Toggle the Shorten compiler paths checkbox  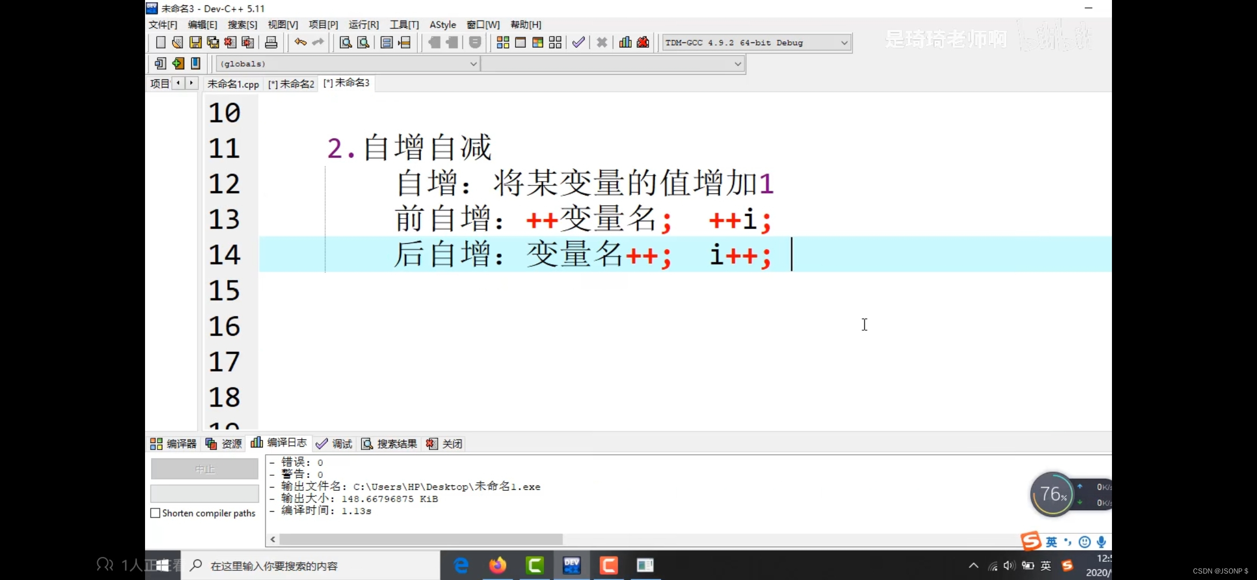(x=156, y=513)
